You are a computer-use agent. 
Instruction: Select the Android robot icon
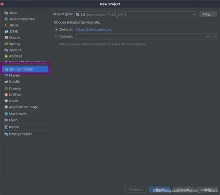click(6, 56)
